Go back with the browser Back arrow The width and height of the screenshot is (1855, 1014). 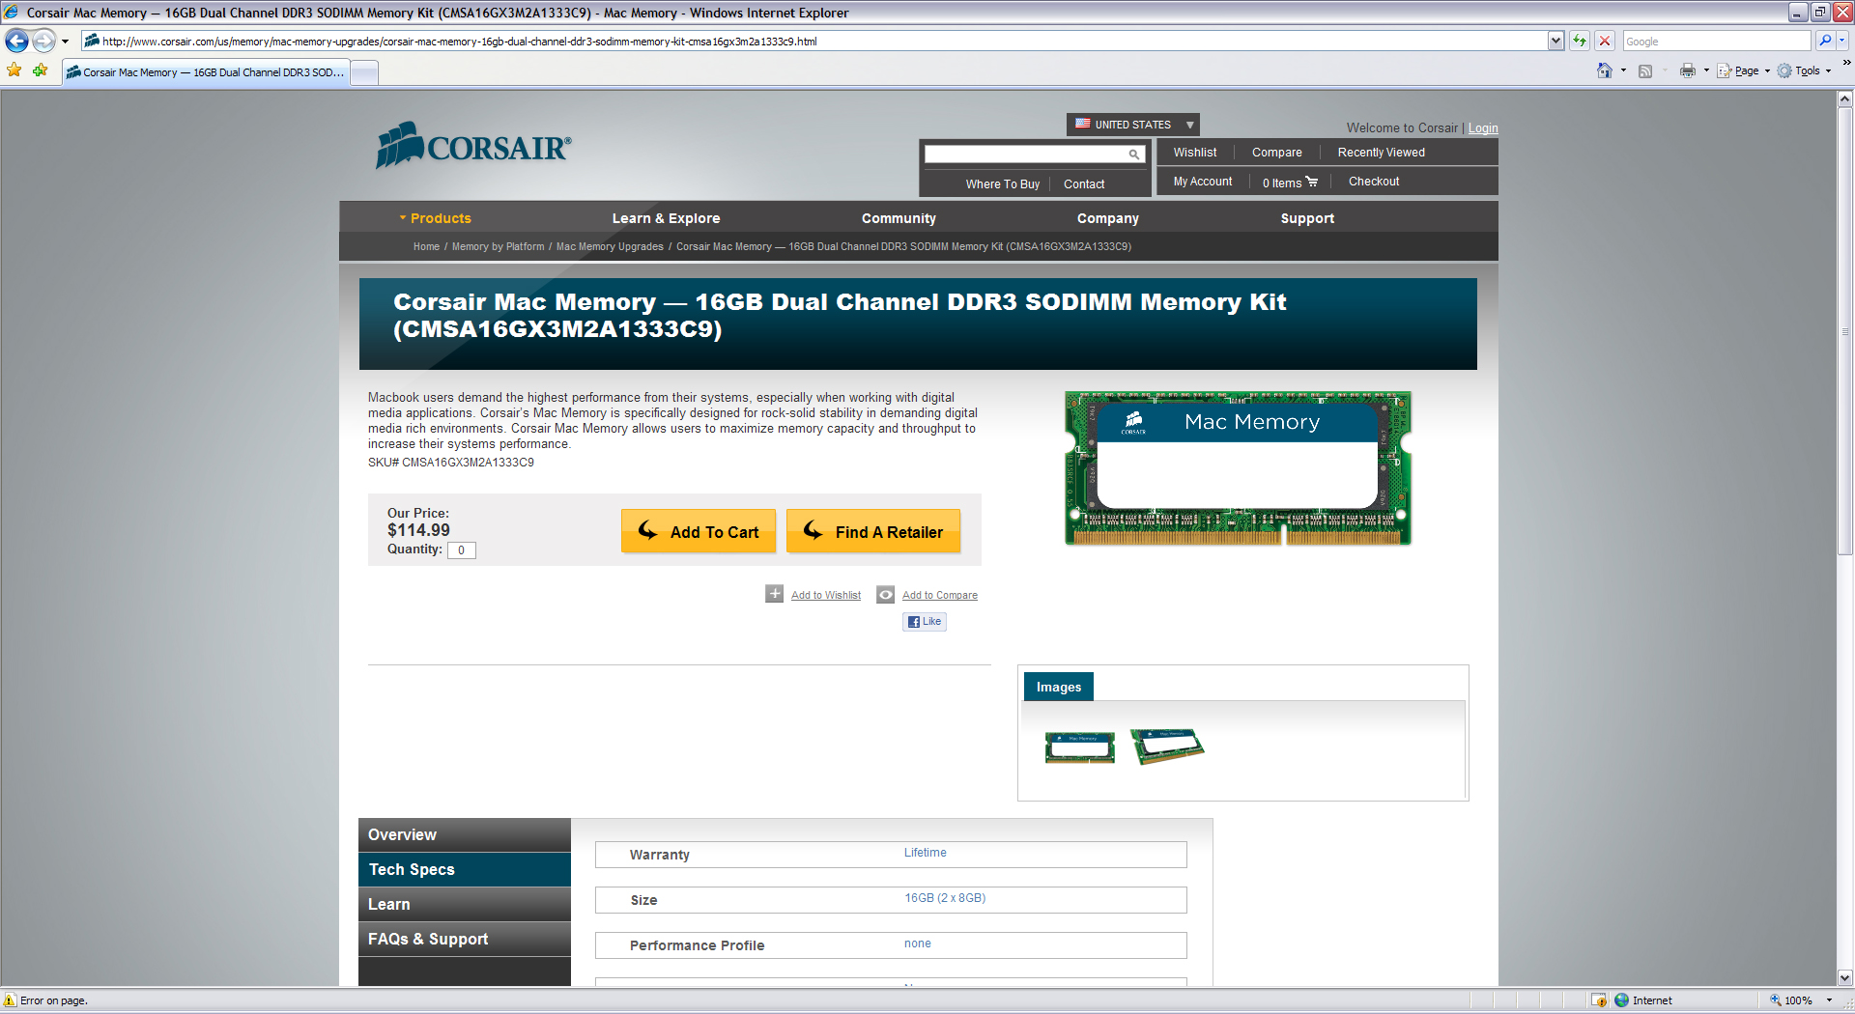16,41
